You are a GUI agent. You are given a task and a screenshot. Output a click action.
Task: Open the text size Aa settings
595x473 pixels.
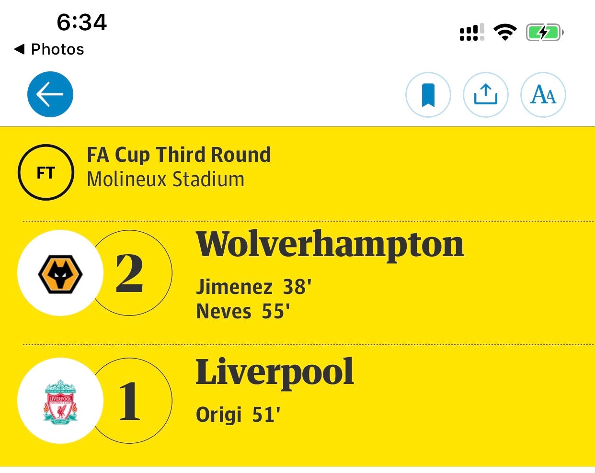point(543,95)
